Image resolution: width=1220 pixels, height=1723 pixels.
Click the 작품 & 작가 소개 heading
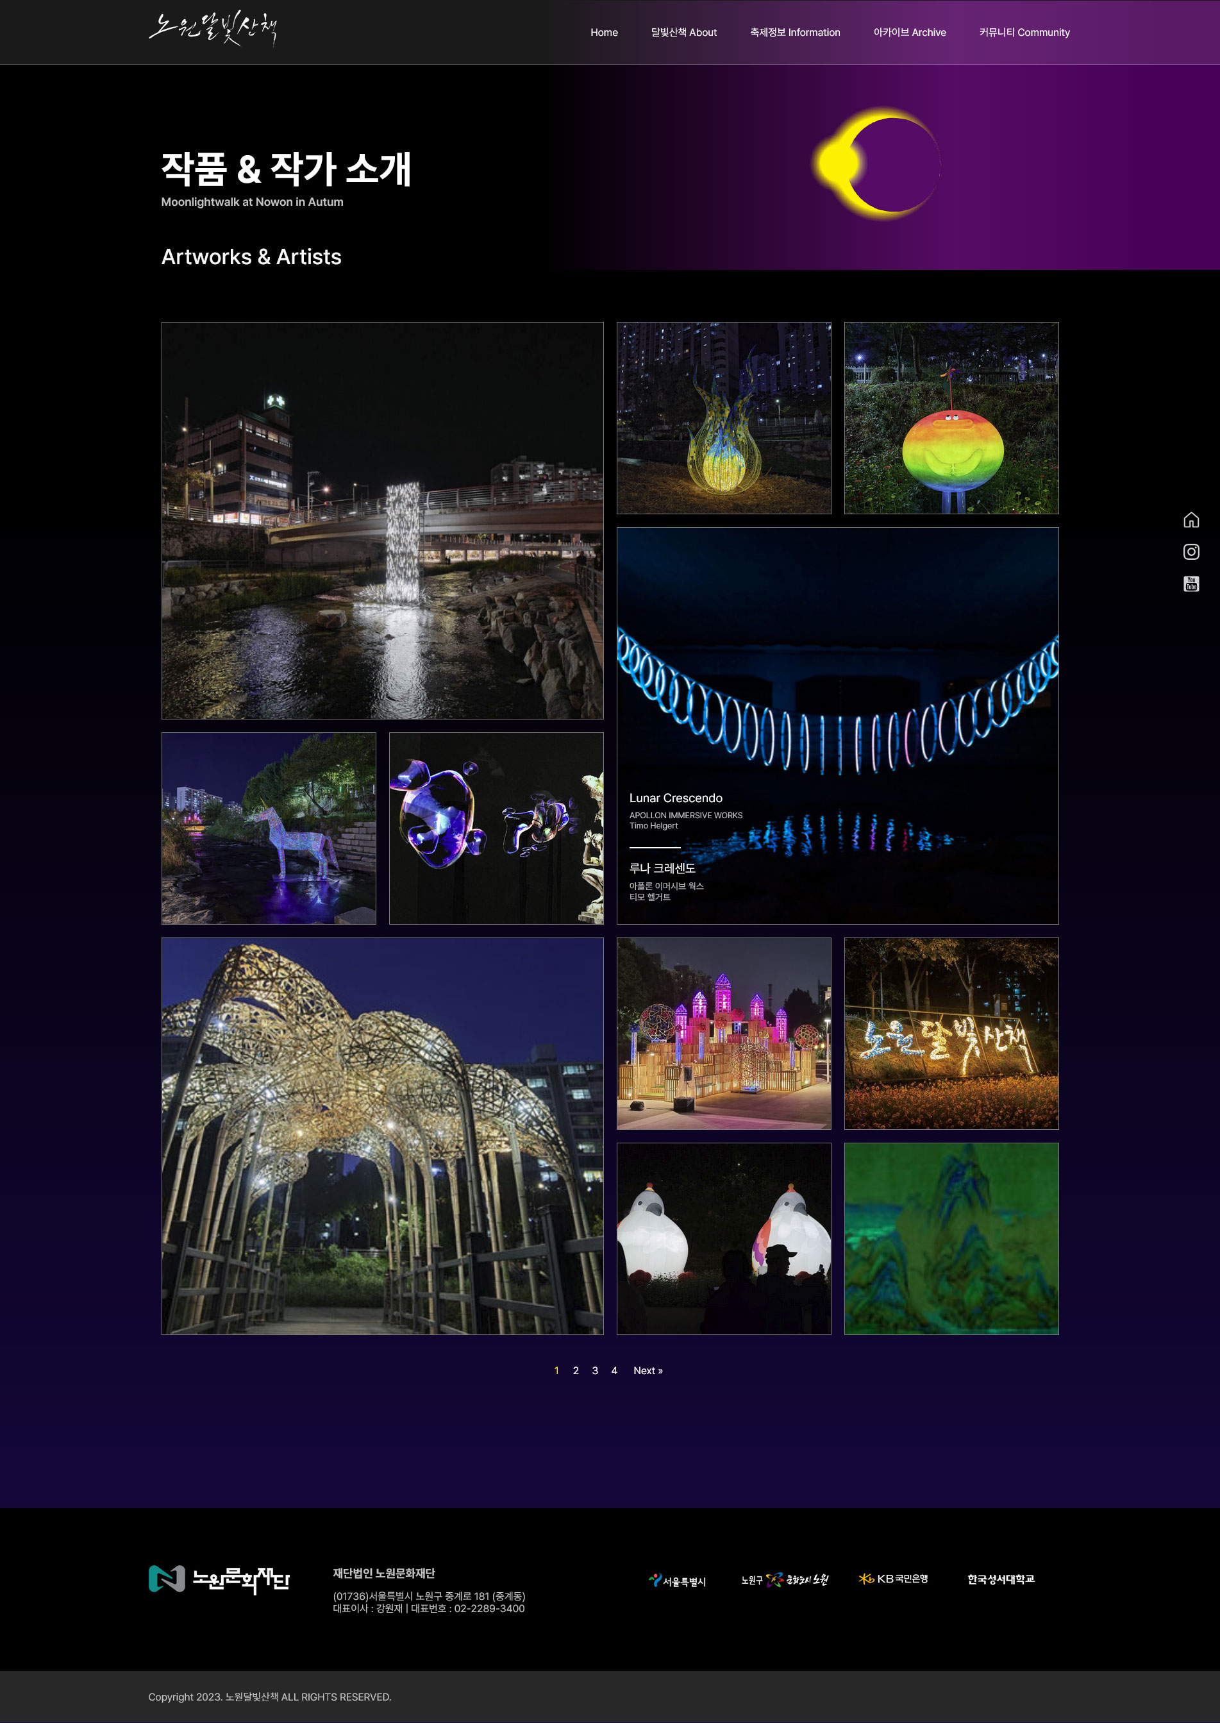pos(286,168)
